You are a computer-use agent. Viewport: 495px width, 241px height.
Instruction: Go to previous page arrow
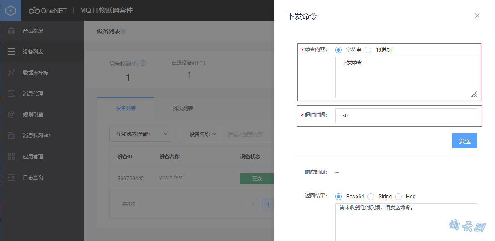pyautogui.click(x=253, y=205)
